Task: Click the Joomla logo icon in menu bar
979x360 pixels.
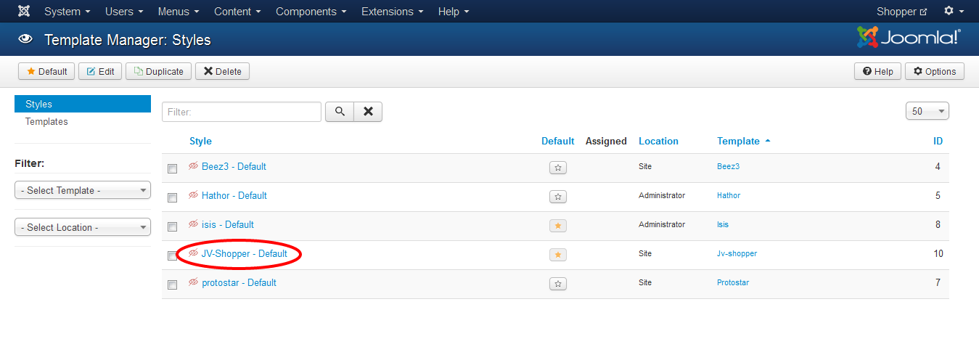Action: [24, 12]
